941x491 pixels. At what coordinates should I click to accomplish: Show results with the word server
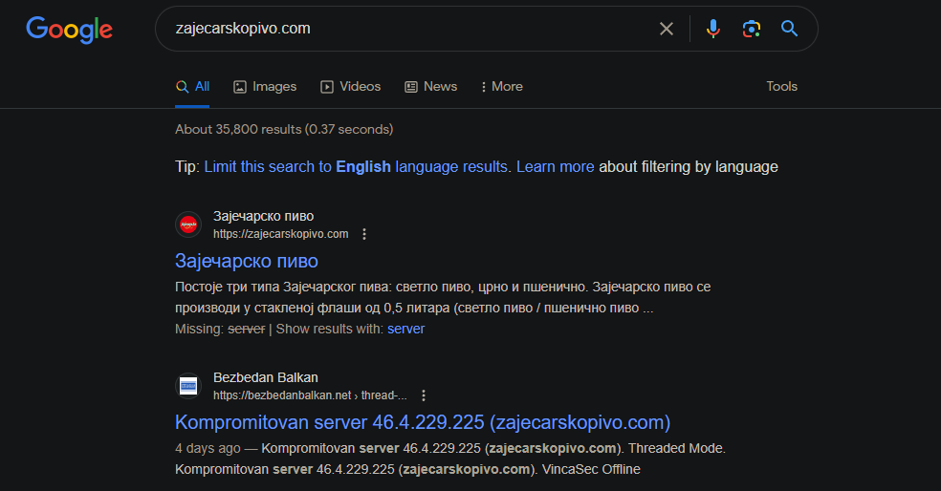click(405, 330)
